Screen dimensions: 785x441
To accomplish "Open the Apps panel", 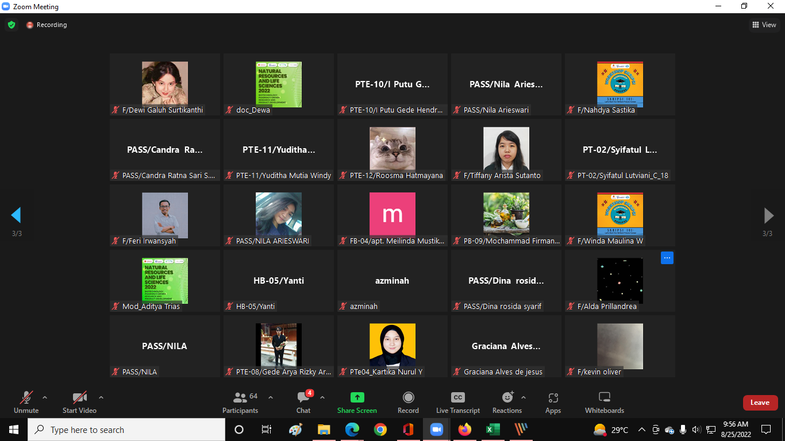I will click(553, 398).
